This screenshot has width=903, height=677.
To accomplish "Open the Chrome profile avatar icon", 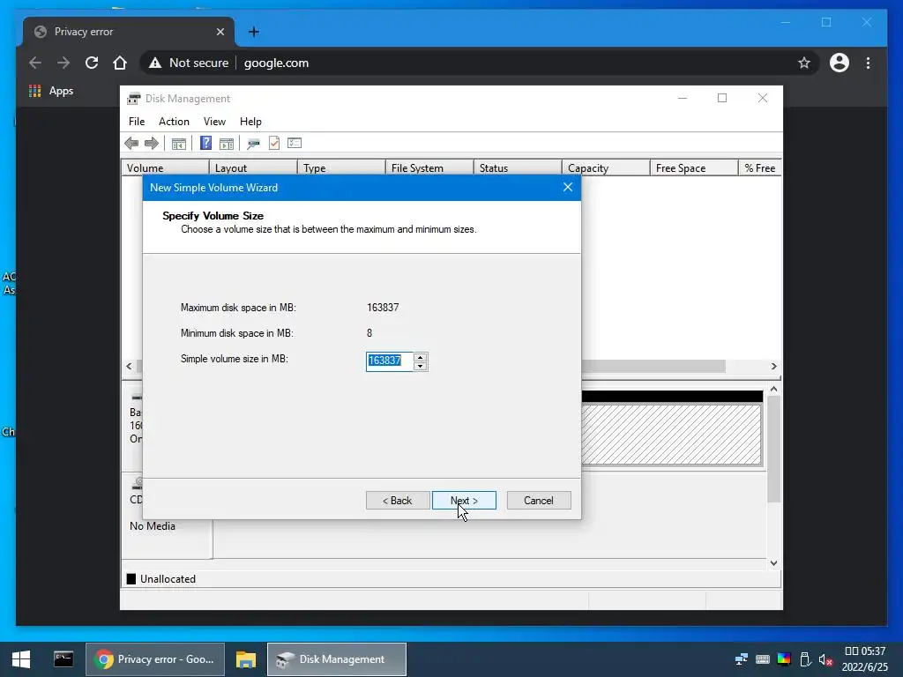I will pos(840,63).
